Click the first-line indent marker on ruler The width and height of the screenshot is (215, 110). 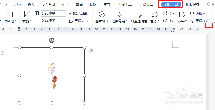point(19,28)
